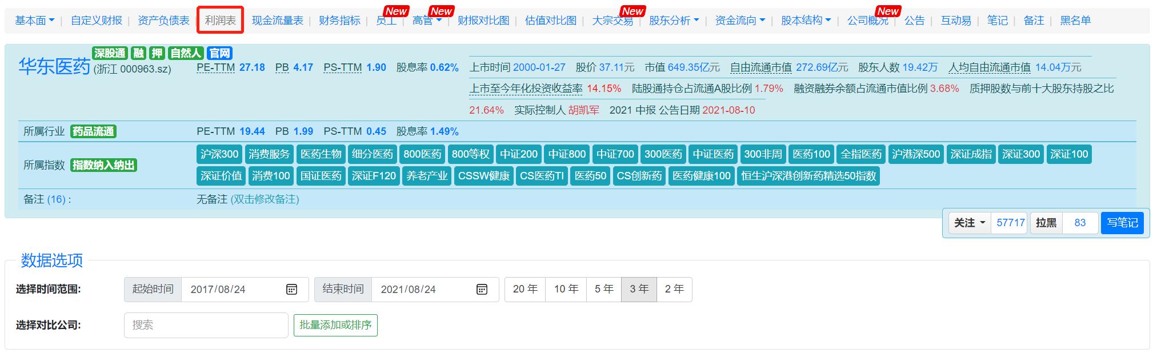Screen dimensions: 1157x357
Task: Click the 83 blacklist count
Action: click(x=1080, y=223)
